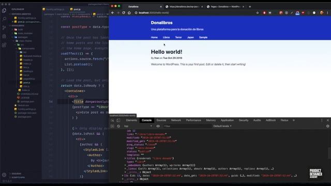Activate DevTools element inspector picker
The width and height of the screenshot is (331, 186).
point(113,120)
